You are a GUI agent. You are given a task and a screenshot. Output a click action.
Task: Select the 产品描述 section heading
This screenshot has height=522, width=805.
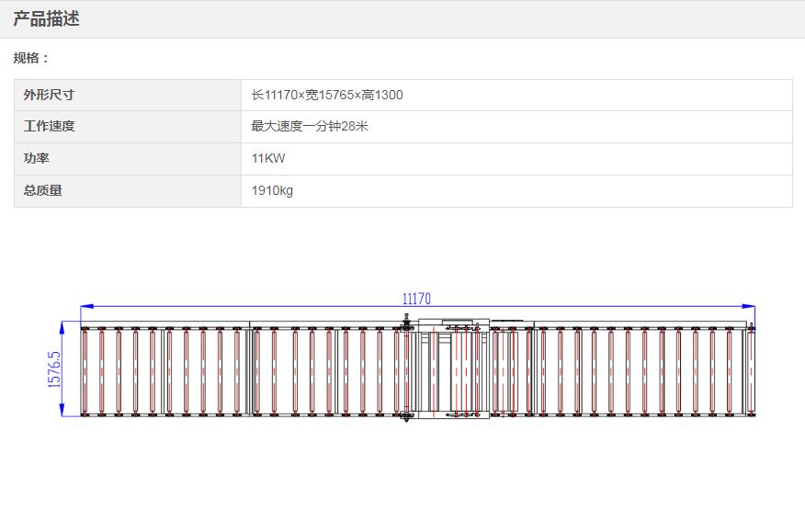click(x=46, y=19)
